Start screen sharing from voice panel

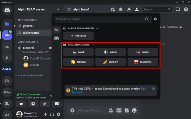33,104
